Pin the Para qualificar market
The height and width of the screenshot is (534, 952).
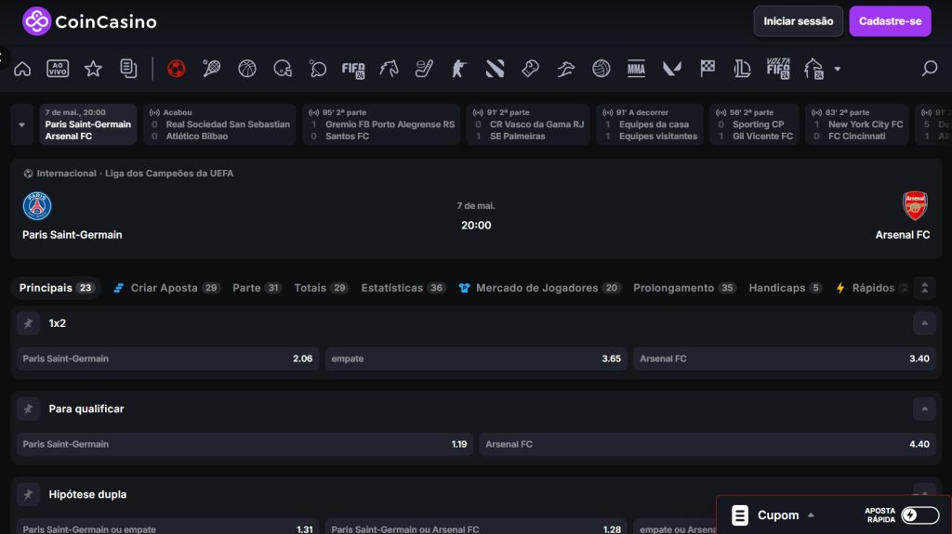[28, 409]
